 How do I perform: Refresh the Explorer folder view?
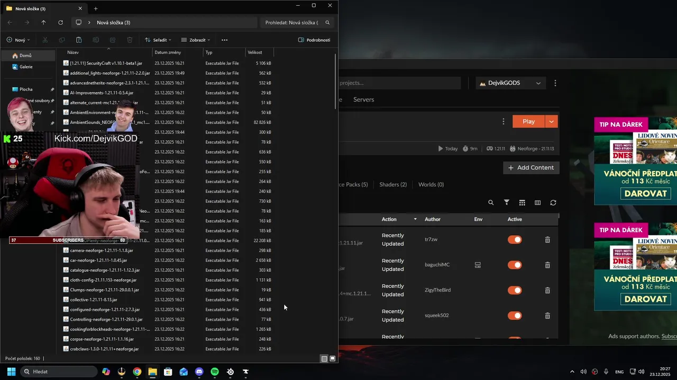[x=60, y=23]
